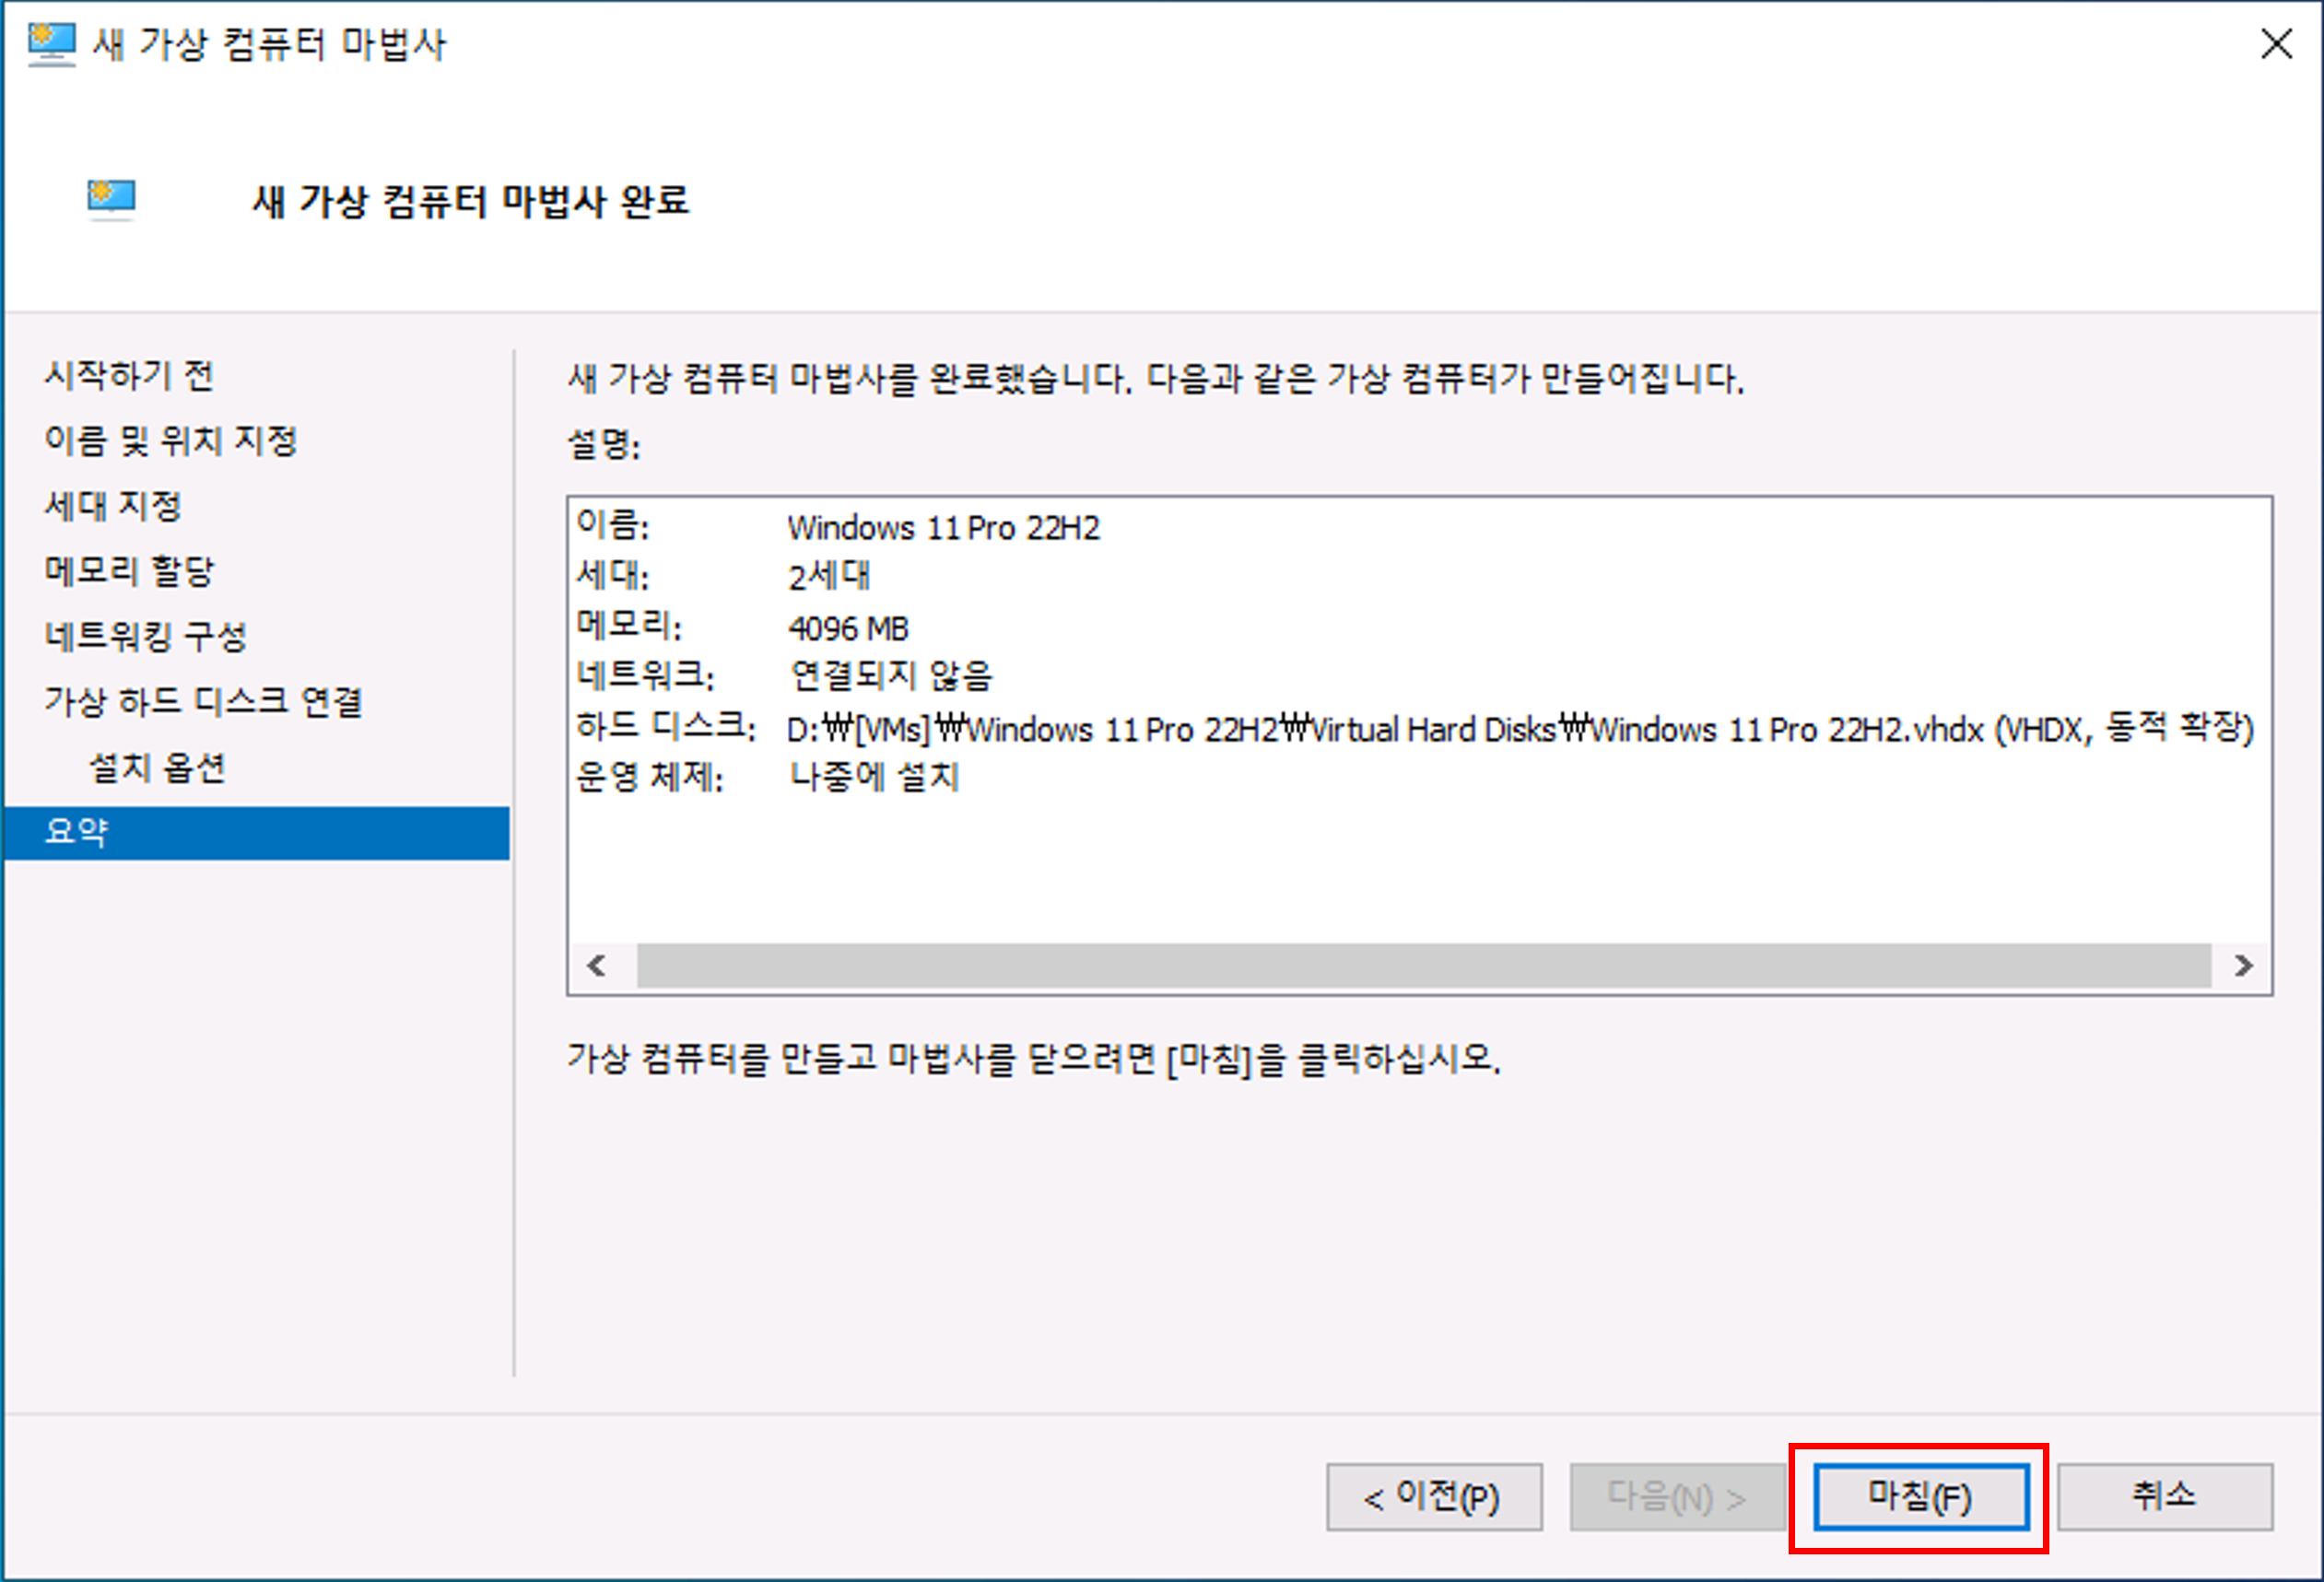Viewport: 2324px width, 1582px height.
Task: Go to the 세대 지정 step
Action: 113,506
